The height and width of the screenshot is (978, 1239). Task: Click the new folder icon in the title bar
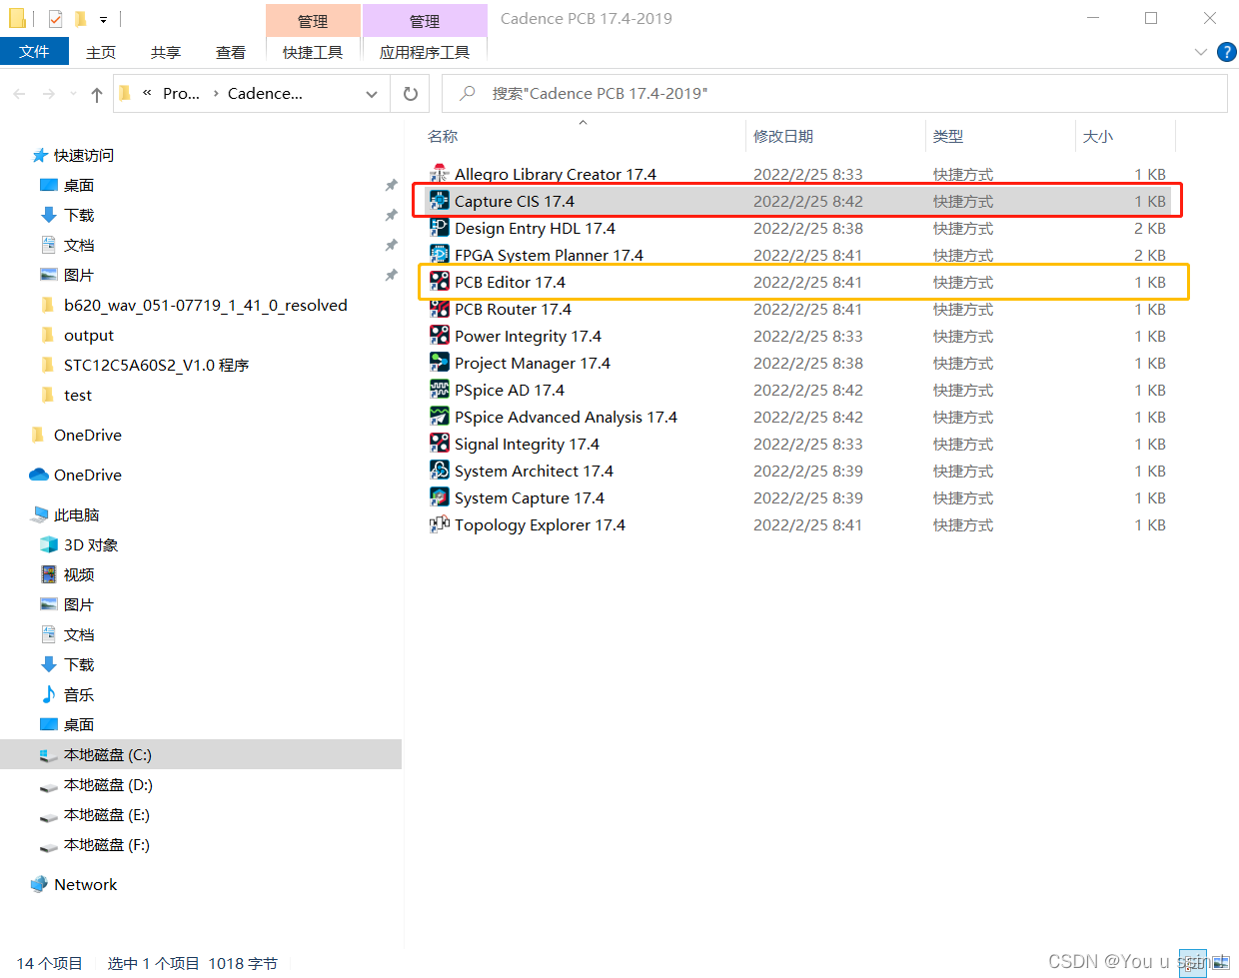click(x=80, y=18)
